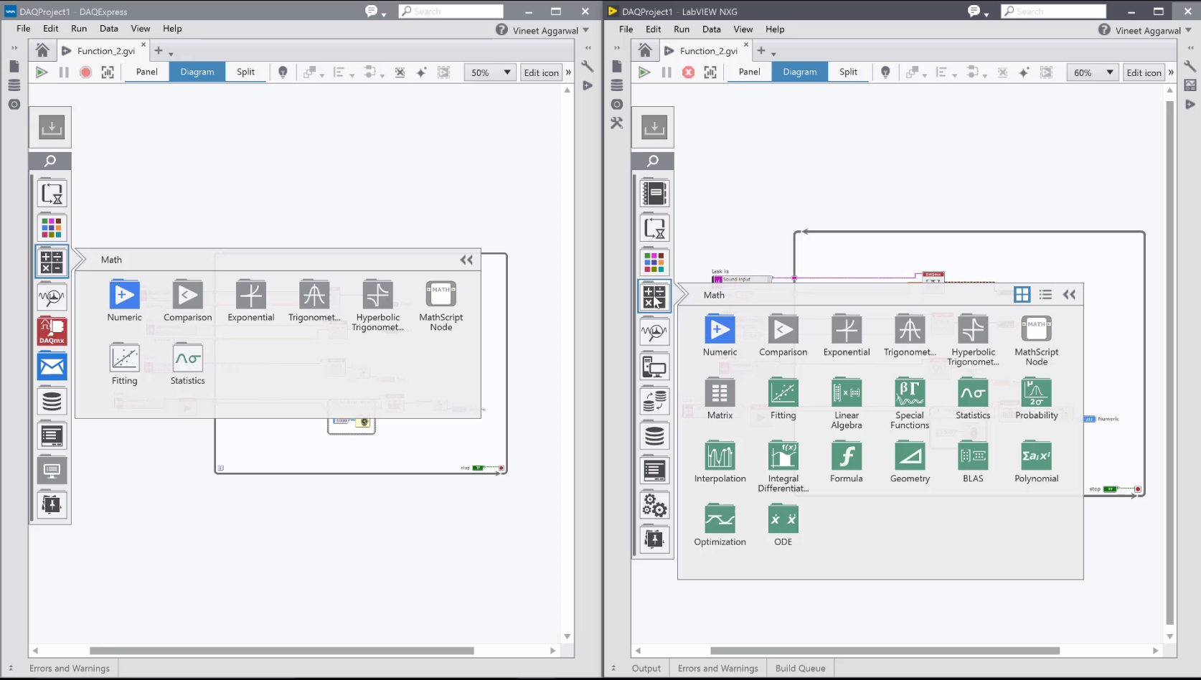The image size is (1201, 680).
Task: Open new tab dropdown in DAQExpress
Action: tap(171, 54)
